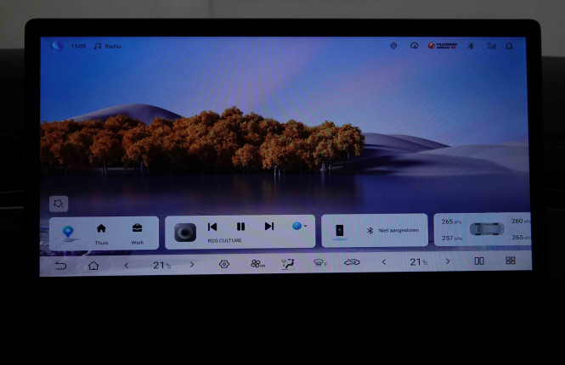Screen dimensions: 565x365
Task: Open the voice assistant orb icon
Action: 57,46
